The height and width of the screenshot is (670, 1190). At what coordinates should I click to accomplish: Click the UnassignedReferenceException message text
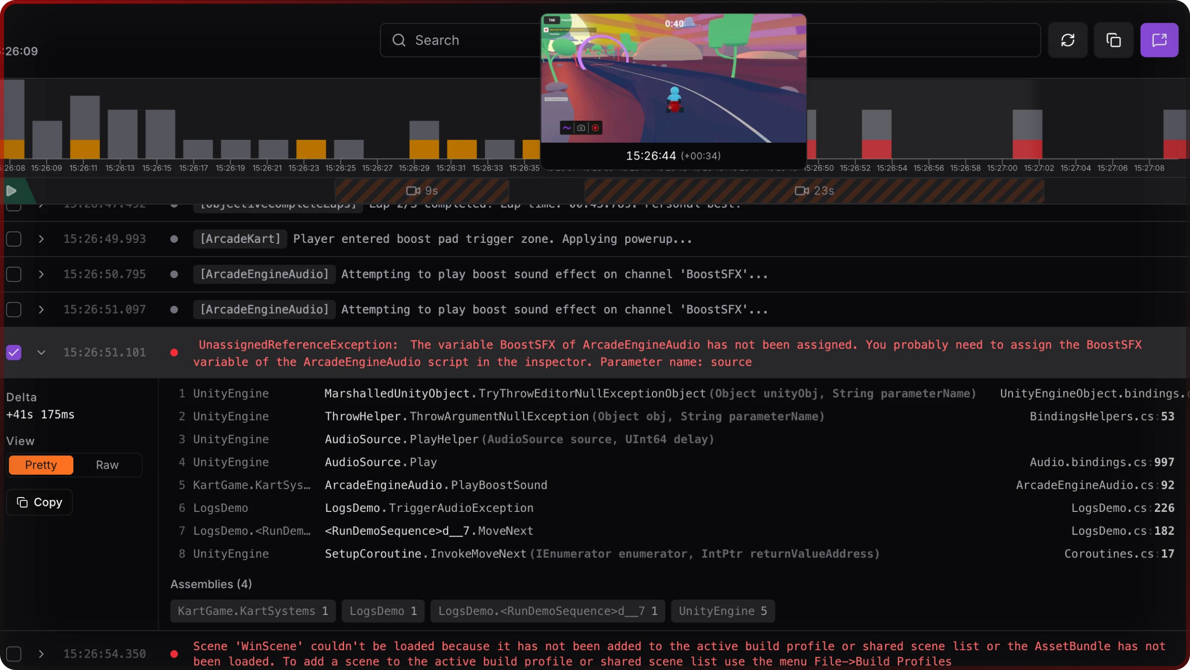(x=667, y=353)
